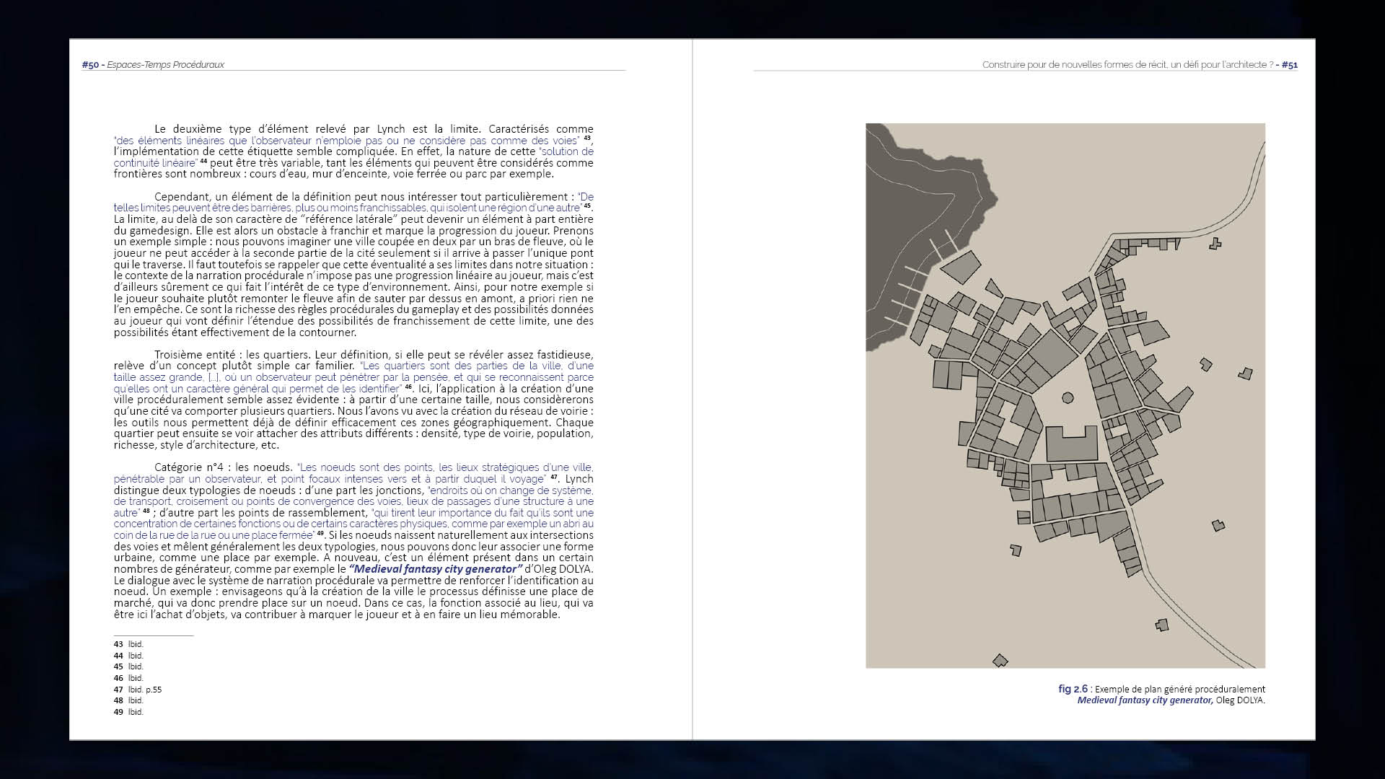Click the 'fig 2.6' caption label

click(1073, 689)
